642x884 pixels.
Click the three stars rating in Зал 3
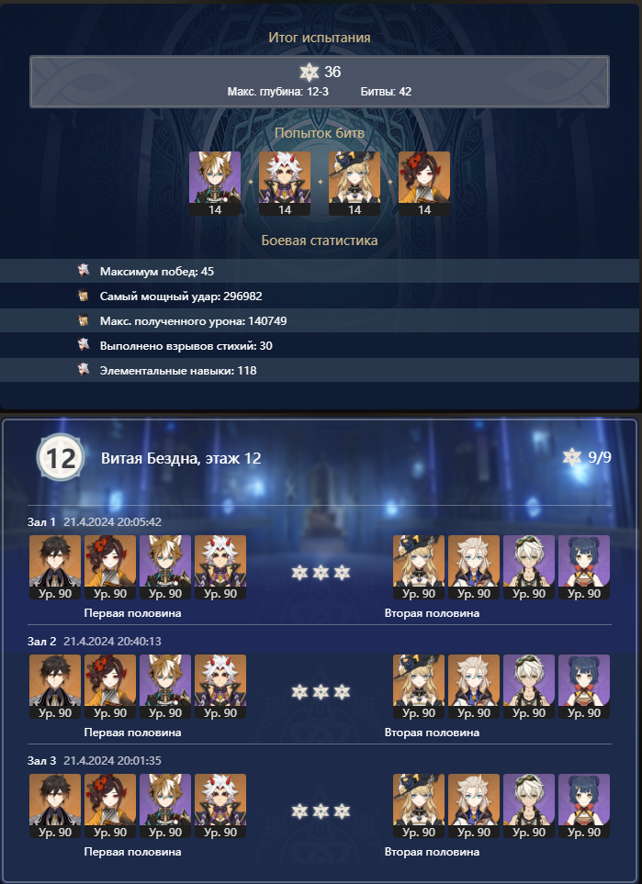click(x=321, y=811)
